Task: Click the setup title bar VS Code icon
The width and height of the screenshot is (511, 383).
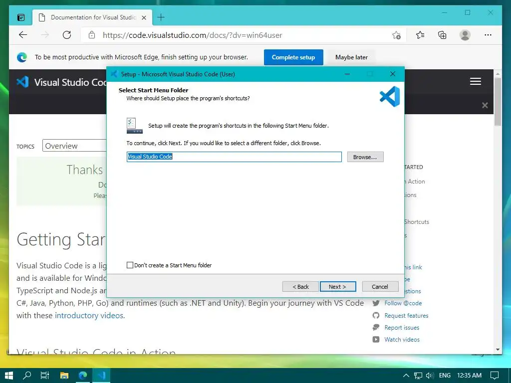Action: [x=114, y=74]
